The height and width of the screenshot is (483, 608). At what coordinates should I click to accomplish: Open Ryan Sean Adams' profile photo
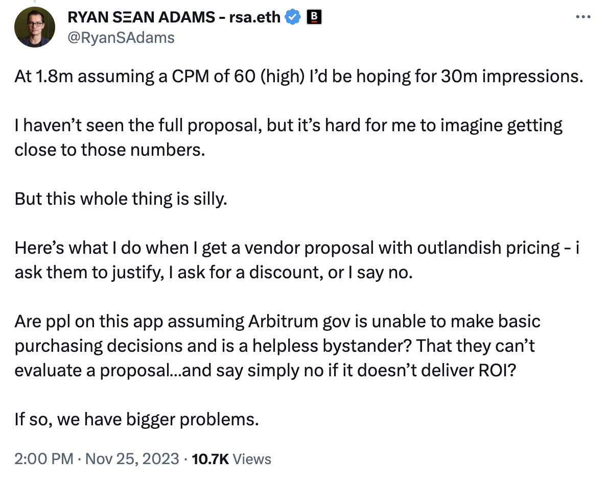click(x=34, y=28)
